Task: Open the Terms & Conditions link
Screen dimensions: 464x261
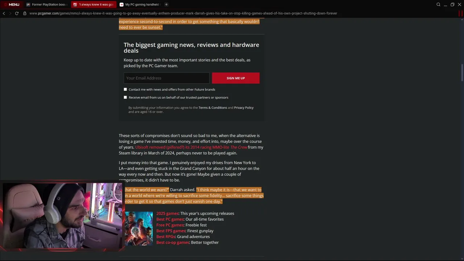Action: [x=213, y=108]
